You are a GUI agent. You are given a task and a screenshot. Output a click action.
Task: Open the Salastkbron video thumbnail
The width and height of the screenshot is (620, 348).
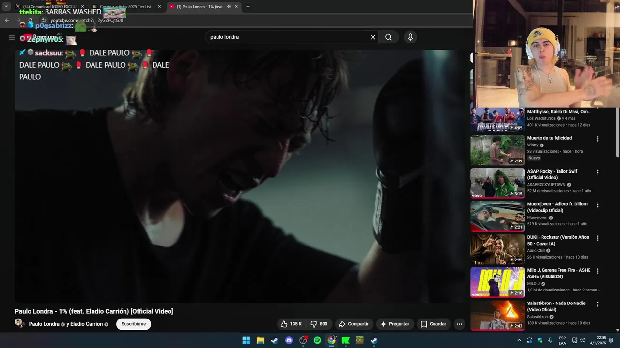pyautogui.click(x=497, y=315)
